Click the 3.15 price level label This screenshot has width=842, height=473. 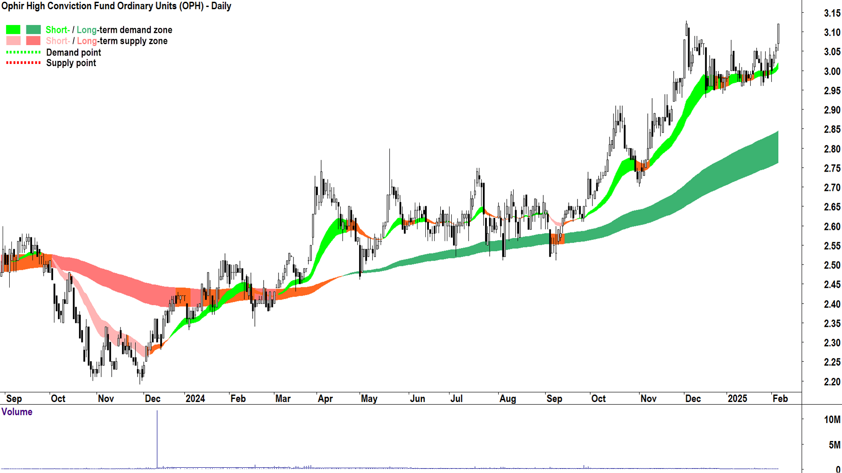pos(832,13)
